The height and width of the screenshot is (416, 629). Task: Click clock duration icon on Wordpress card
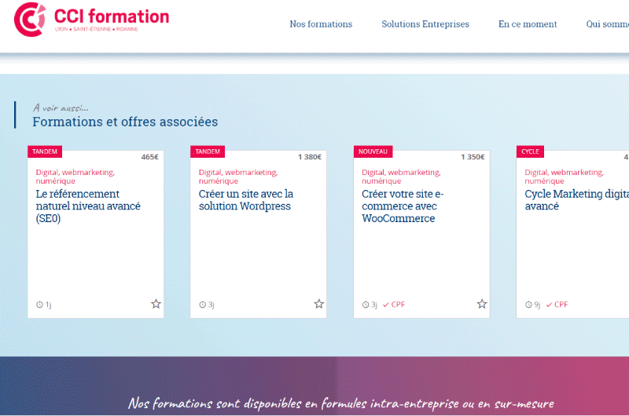(x=203, y=305)
